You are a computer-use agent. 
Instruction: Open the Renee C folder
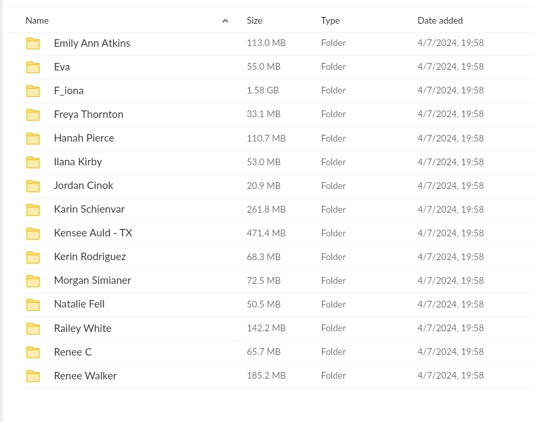(x=73, y=352)
